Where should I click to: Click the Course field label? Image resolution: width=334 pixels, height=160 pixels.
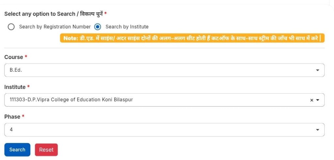click(14, 57)
